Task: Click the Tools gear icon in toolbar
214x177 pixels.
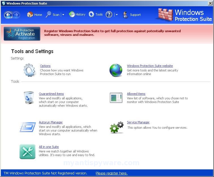Action: click(x=91, y=14)
